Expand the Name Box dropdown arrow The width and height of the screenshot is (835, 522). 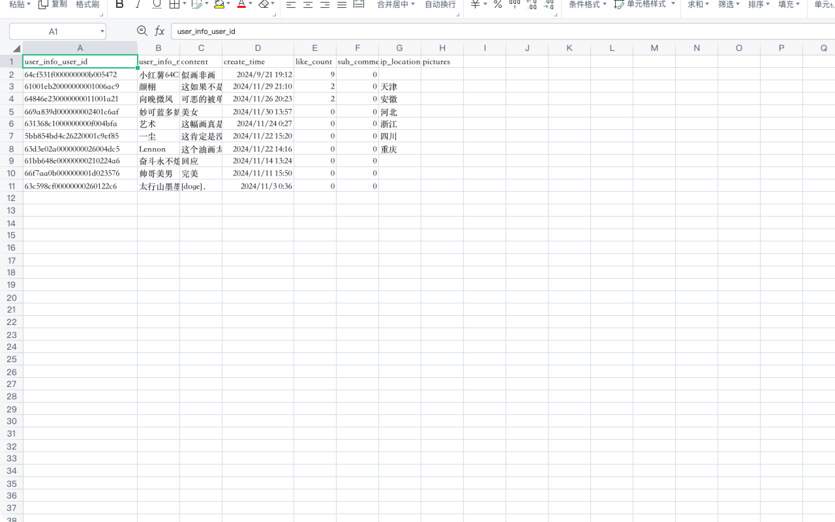click(102, 31)
